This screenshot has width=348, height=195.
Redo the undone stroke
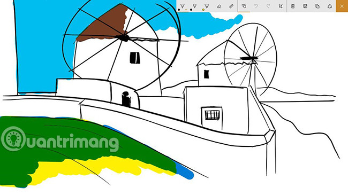tap(268, 6)
